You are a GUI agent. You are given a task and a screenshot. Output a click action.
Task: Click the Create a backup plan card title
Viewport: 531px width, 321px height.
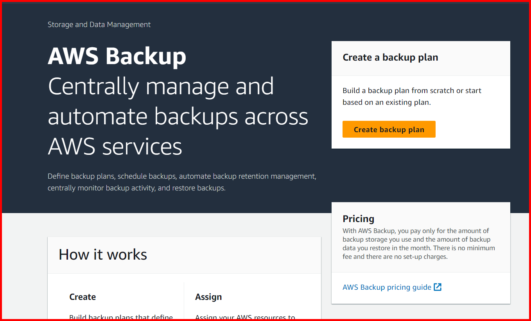click(x=390, y=57)
